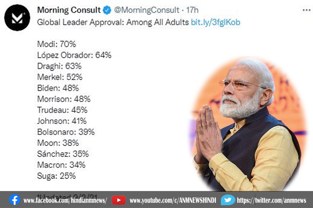This screenshot has height=208, width=313.
Task: Click the 'Bolsonaro: 39%' line
Action: click(66, 132)
